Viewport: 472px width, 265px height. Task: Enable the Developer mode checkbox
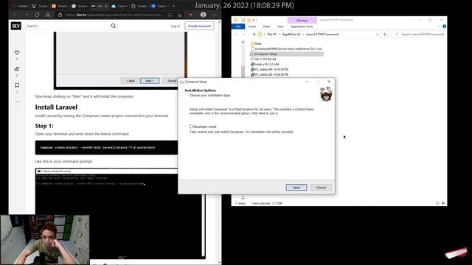click(191, 127)
